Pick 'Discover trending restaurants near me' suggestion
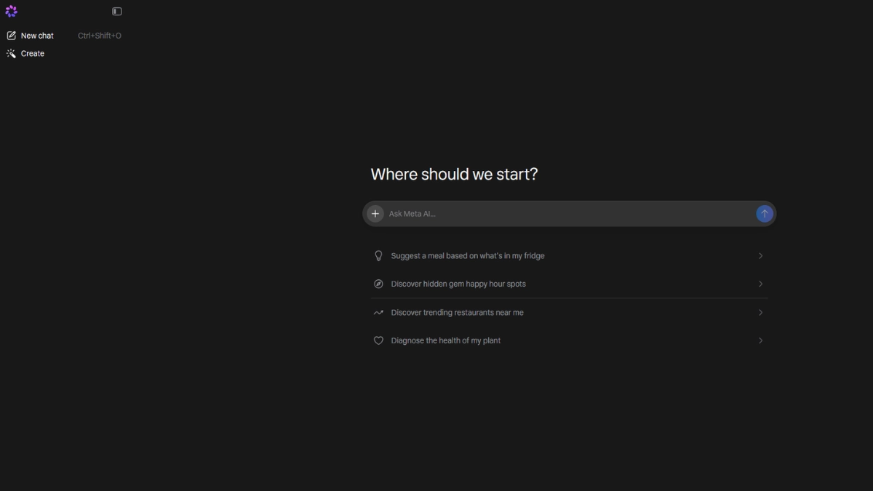This screenshot has width=873, height=491. [457, 313]
